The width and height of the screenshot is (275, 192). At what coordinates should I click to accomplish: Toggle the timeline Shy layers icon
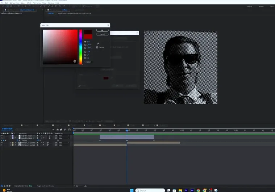(58, 129)
